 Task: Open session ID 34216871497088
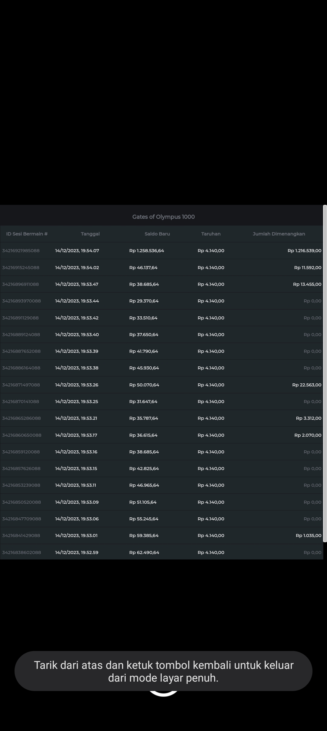[x=21, y=385]
